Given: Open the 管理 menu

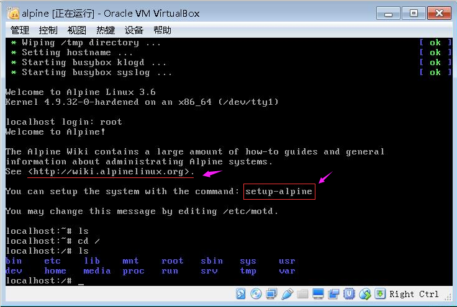Looking at the screenshot, I should 20,30.
